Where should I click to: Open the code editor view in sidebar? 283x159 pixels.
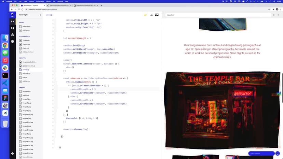[13, 21]
